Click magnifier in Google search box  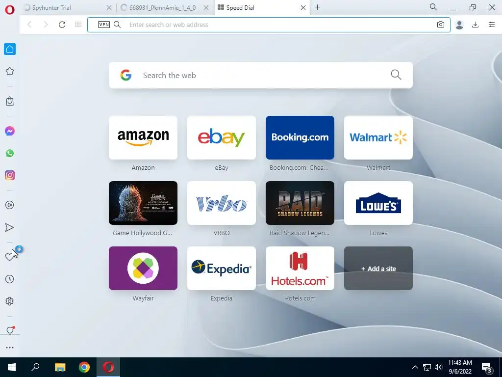(x=396, y=75)
